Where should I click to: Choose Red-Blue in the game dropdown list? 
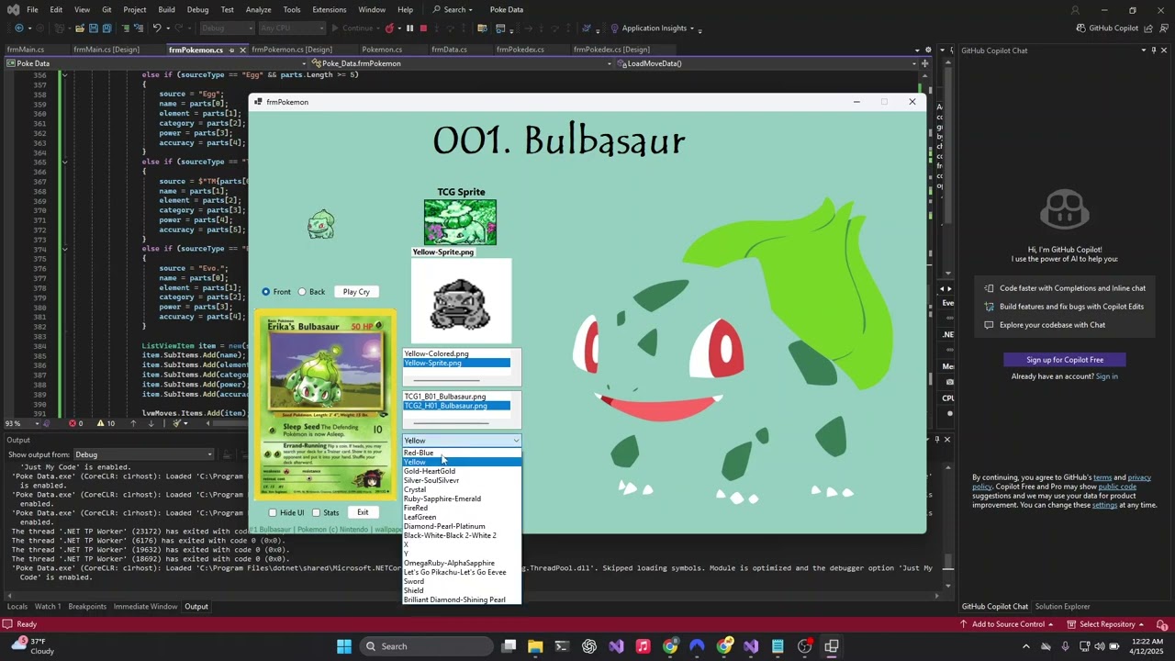point(462,453)
